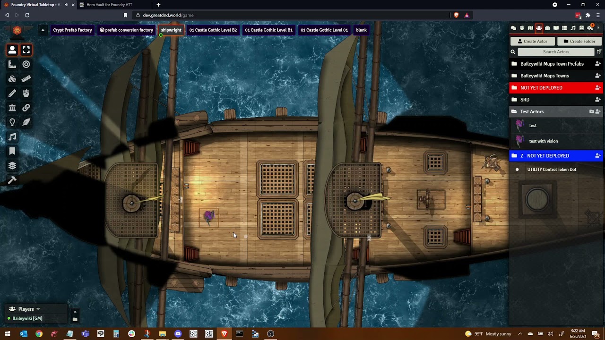Open 01 Castle Gothic Level B1 scene

268,30
